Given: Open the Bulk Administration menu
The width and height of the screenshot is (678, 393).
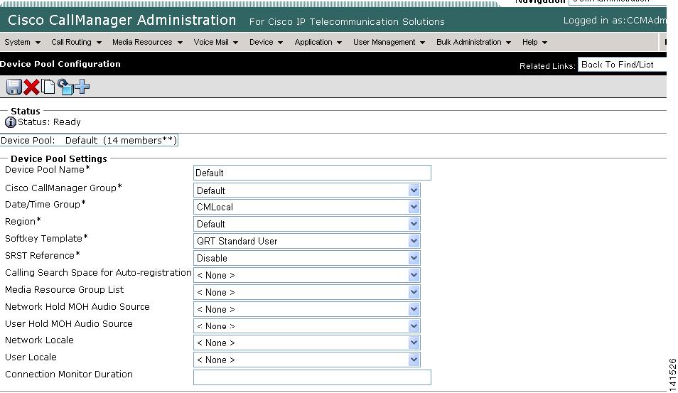Looking at the screenshot, I should (x=473, y=43).
